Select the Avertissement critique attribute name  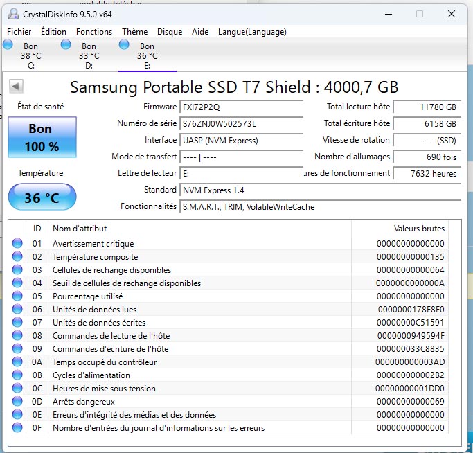(93, 244)
